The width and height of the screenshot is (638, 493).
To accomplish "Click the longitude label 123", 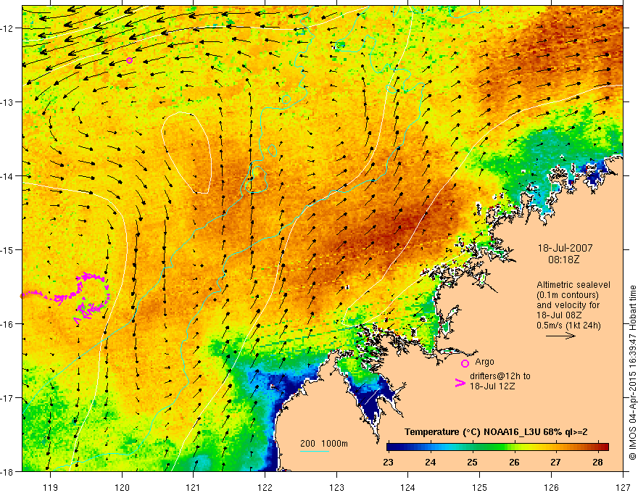I will tap(336, 487).
